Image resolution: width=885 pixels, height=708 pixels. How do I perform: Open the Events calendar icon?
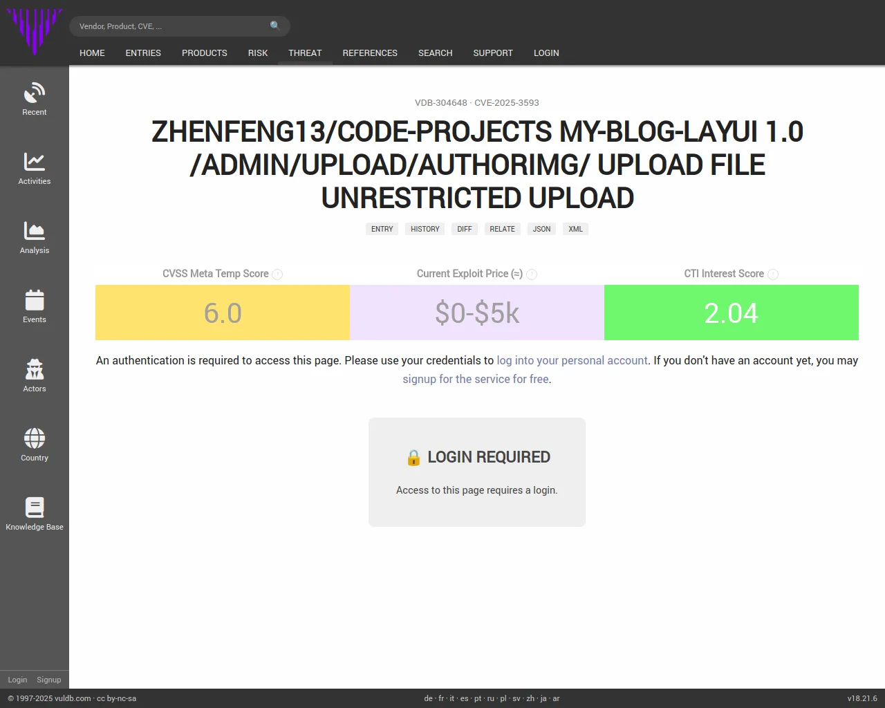click(35, 299)
